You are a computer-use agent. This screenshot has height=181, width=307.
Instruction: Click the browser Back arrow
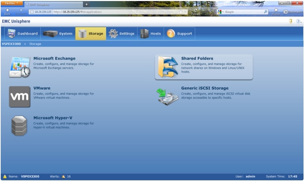point(7,10)
